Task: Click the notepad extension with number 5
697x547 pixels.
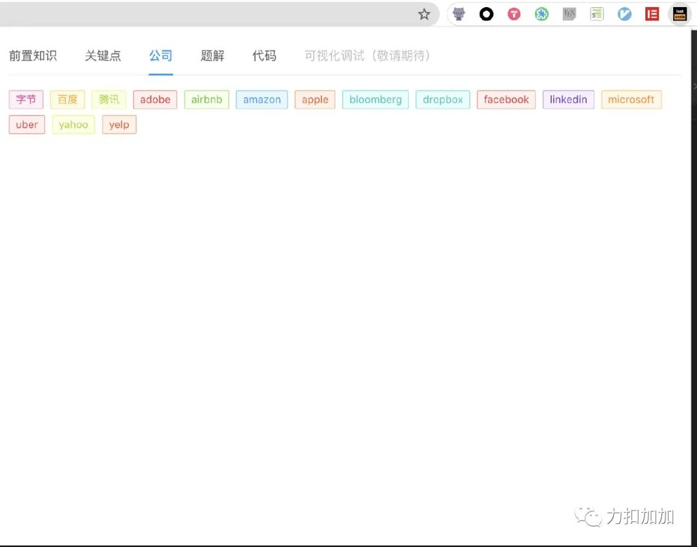Action: coord(596,14)
